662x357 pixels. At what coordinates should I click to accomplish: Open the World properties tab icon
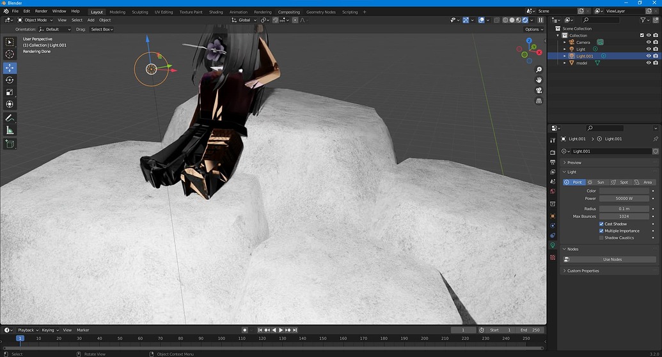(553, 192)
